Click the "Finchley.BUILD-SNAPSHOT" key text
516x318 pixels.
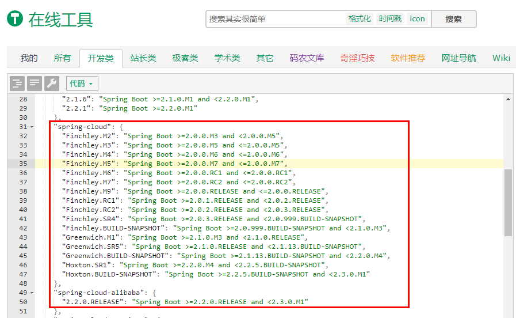pyautogui.click(x=113, y=228)
